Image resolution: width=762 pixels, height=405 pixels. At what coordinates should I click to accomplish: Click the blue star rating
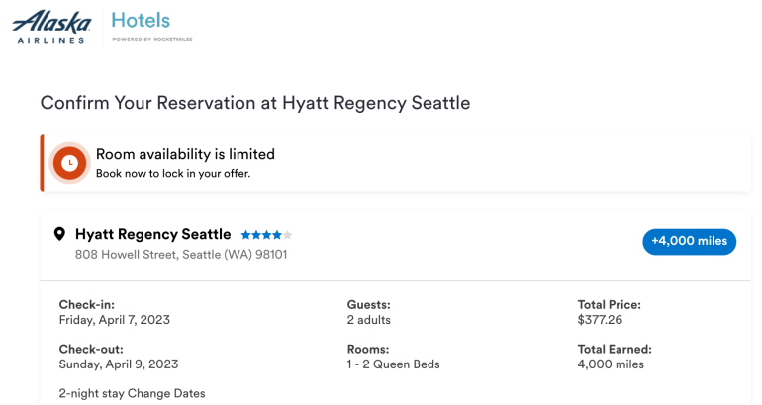click(265, 235)
